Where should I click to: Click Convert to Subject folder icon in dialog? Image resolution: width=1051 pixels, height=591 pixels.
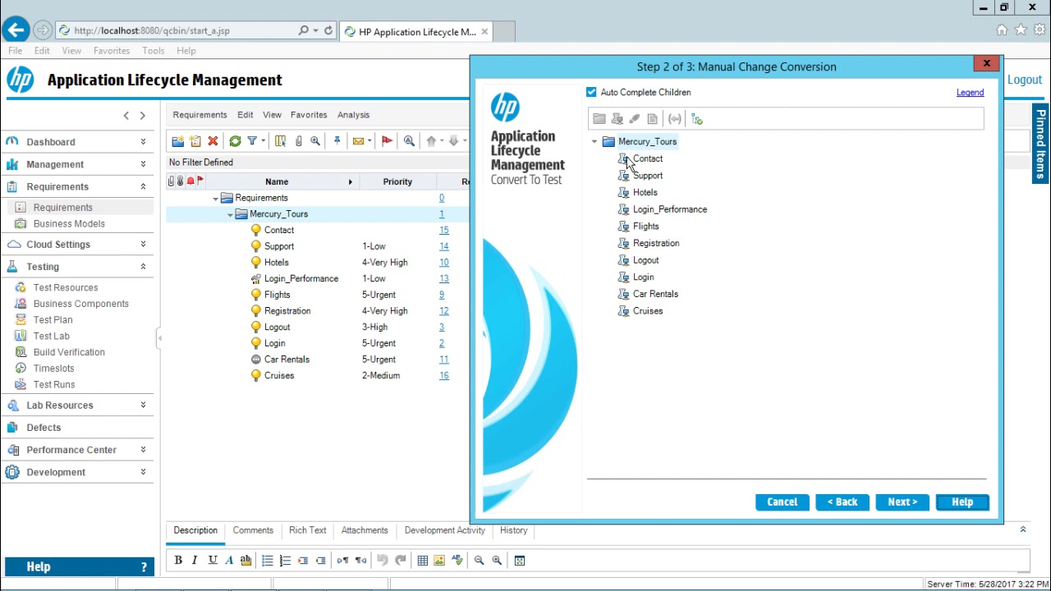pos(599,119)
